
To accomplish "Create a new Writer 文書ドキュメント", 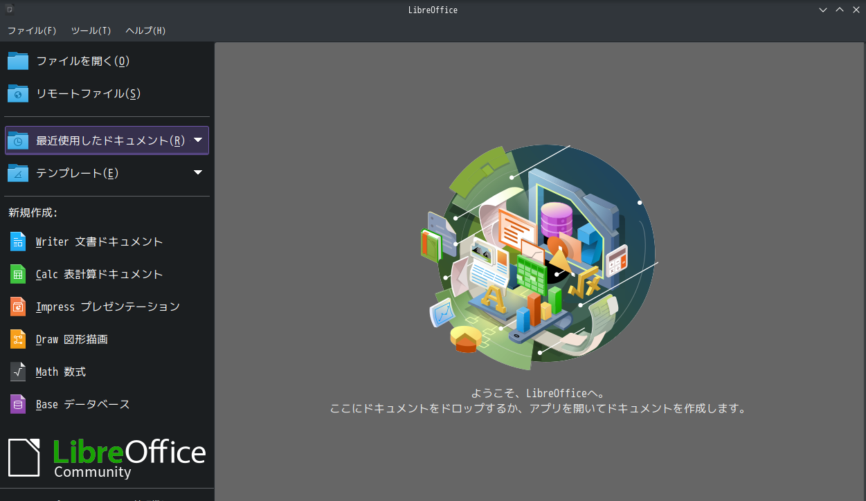I will [107, 242].
